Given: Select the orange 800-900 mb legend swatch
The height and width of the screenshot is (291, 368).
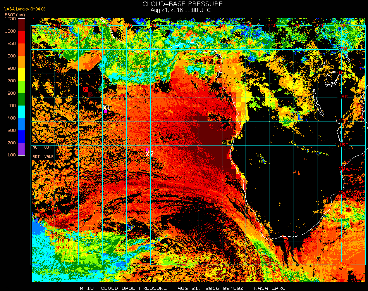Looking at the screenshot, I should [x=21, y=62].
